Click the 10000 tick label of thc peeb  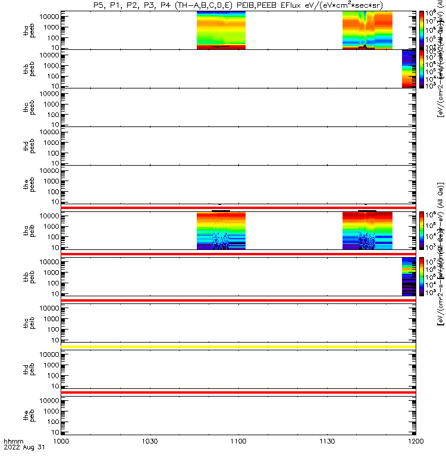tap(49, 94)
